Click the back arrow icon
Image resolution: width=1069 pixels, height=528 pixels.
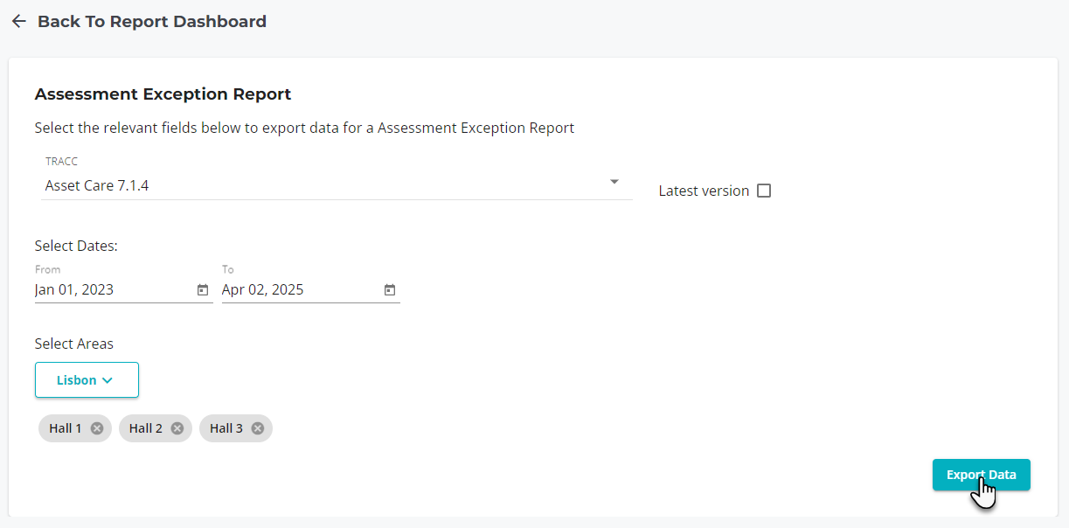(18, 22)
